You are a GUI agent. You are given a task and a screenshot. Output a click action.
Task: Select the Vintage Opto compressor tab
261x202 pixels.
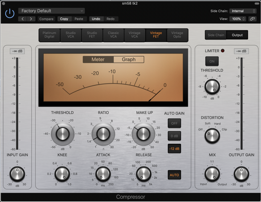tap(177, 35)
